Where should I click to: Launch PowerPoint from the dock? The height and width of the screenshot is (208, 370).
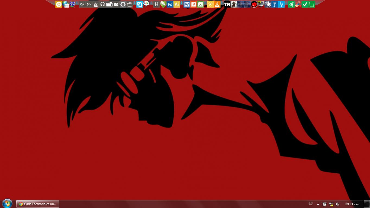pyautogui.click(x=193, y=4)
